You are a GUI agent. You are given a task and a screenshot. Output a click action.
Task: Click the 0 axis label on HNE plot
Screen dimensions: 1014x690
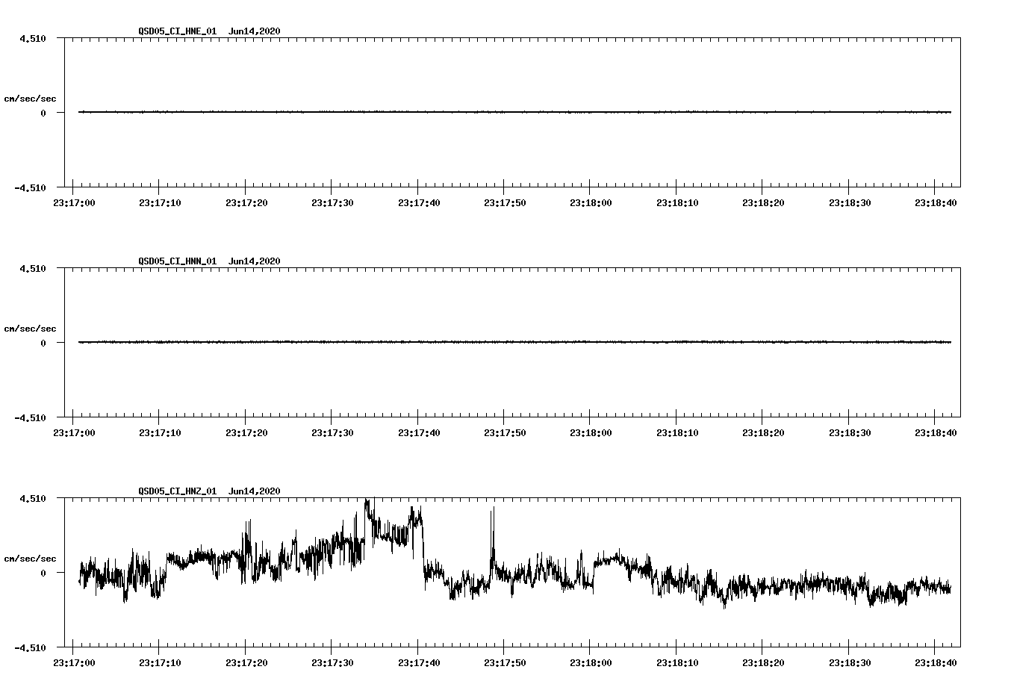coord(43,113)
